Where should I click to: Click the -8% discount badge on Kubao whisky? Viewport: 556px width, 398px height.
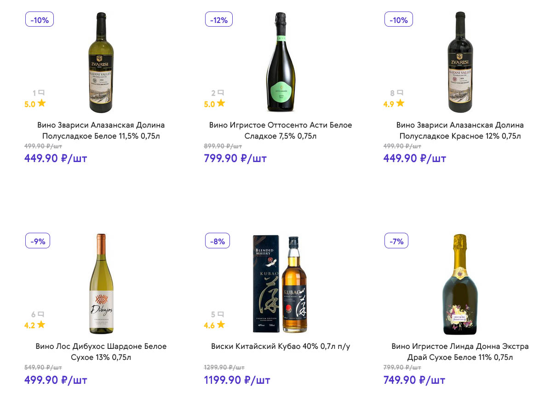(x=217, y=241)
